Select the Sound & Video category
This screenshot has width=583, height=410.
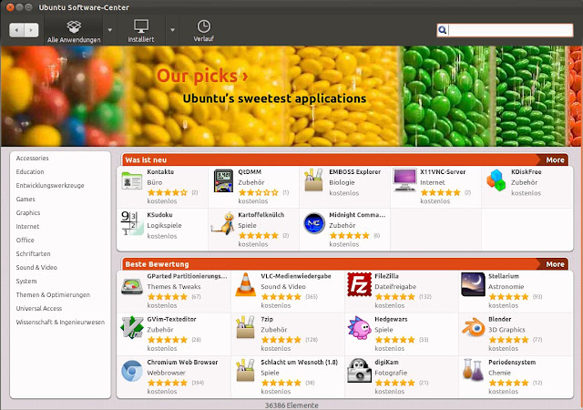click(36, 267)
